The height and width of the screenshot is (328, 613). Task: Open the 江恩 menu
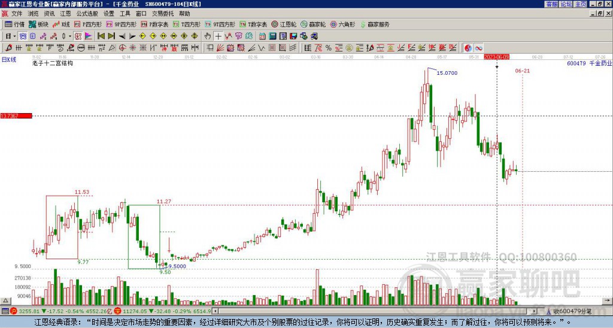point(65,14)
